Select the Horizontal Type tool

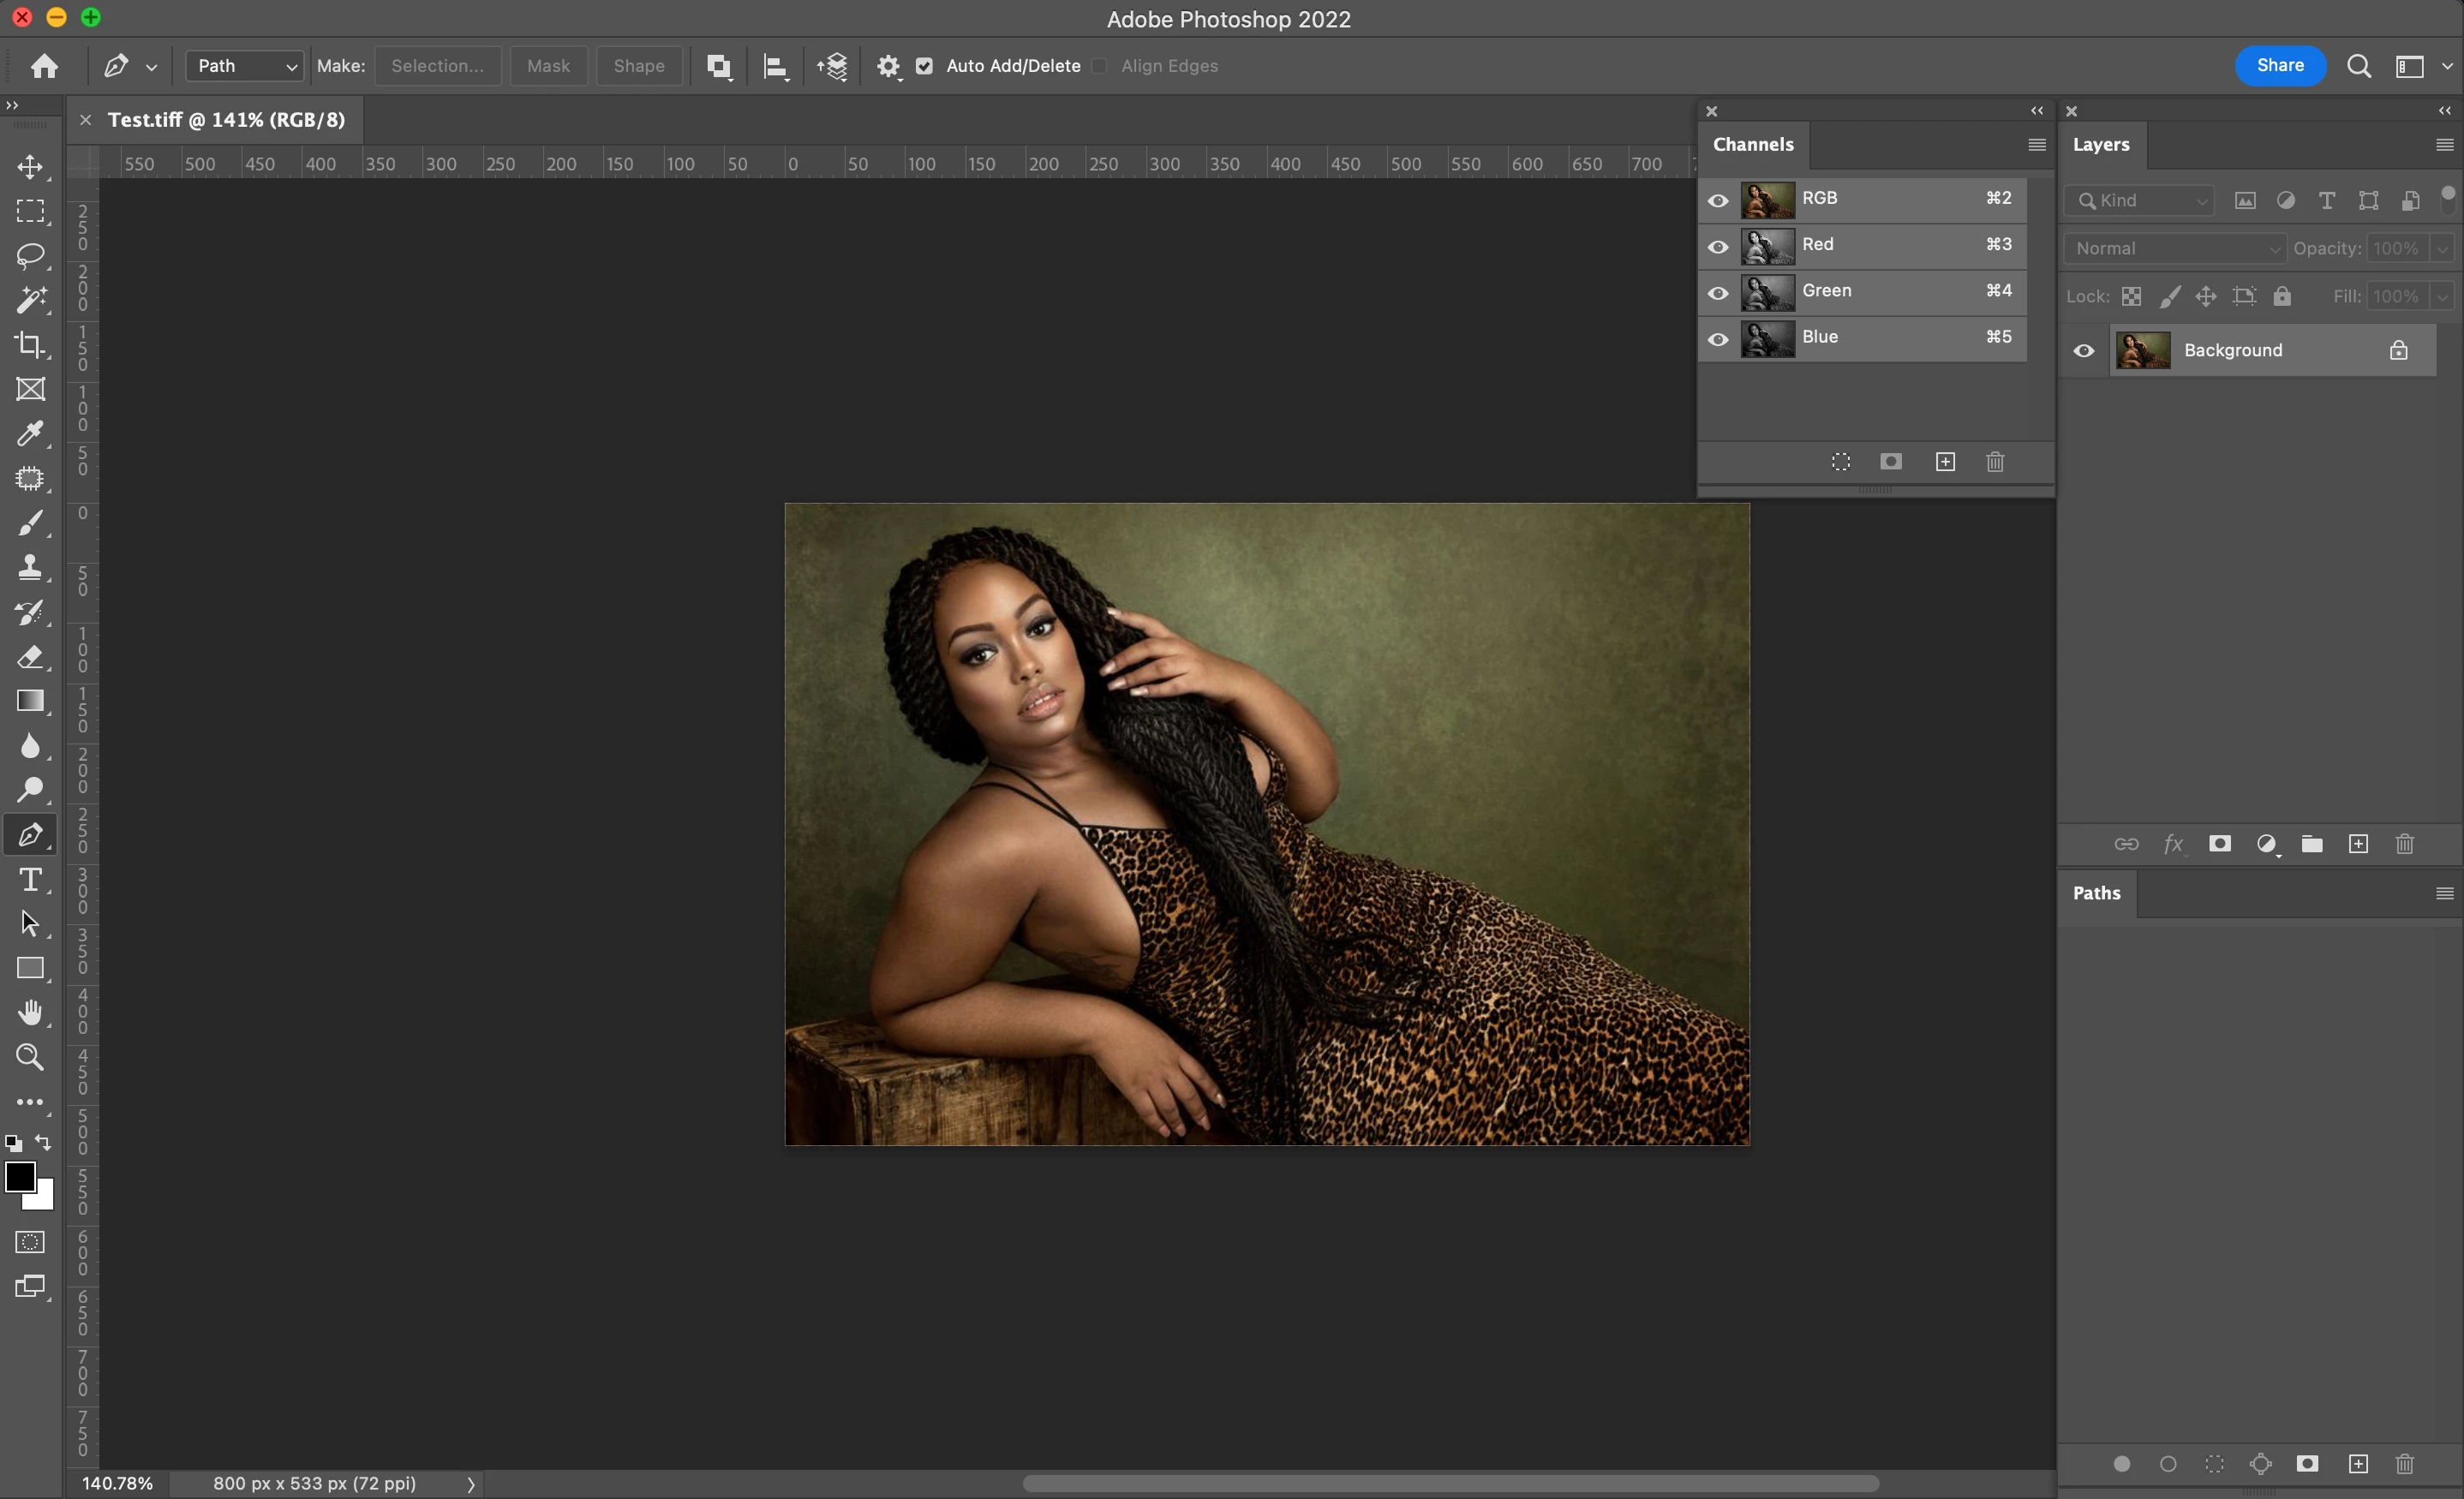[x=30, y=879]
